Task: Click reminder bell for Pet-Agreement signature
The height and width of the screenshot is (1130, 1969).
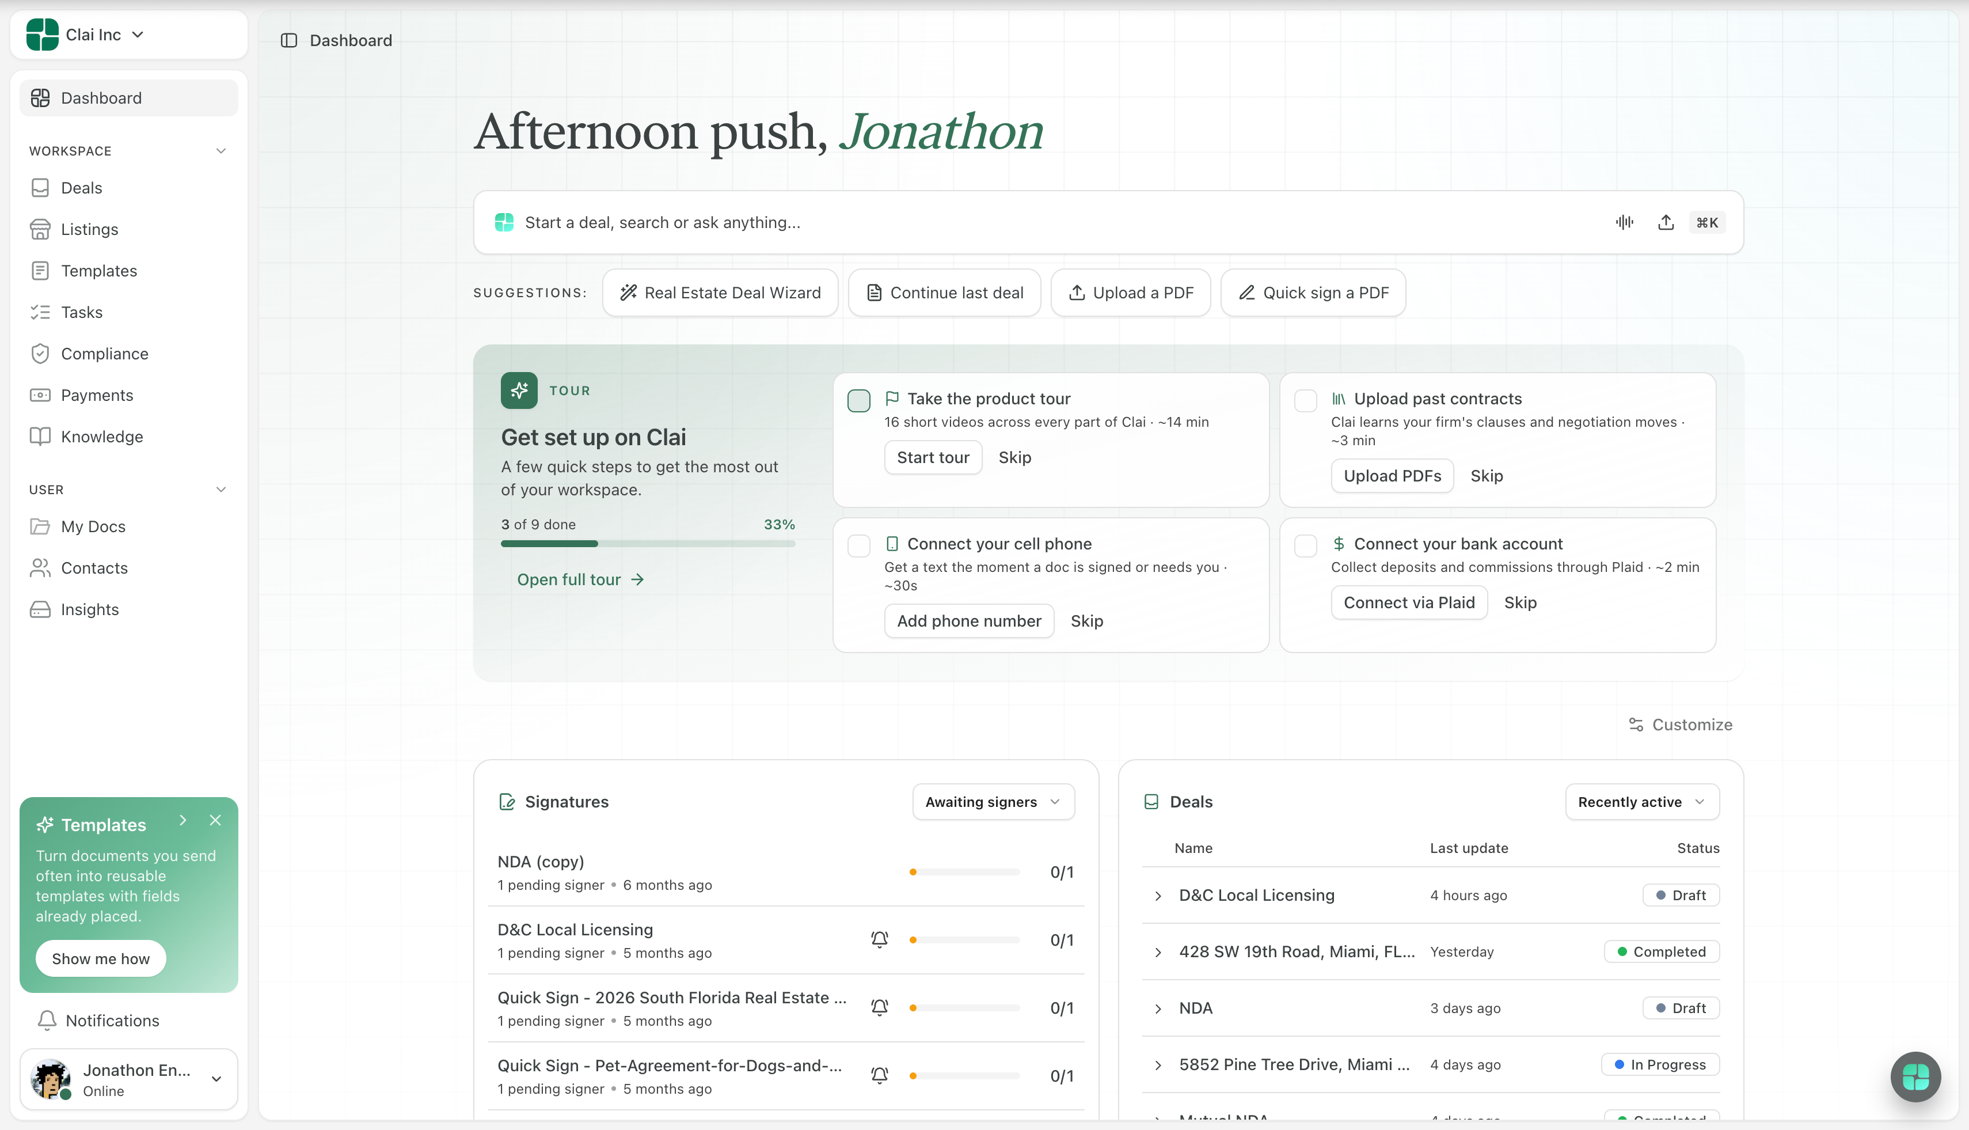Action: [879, 1076]
